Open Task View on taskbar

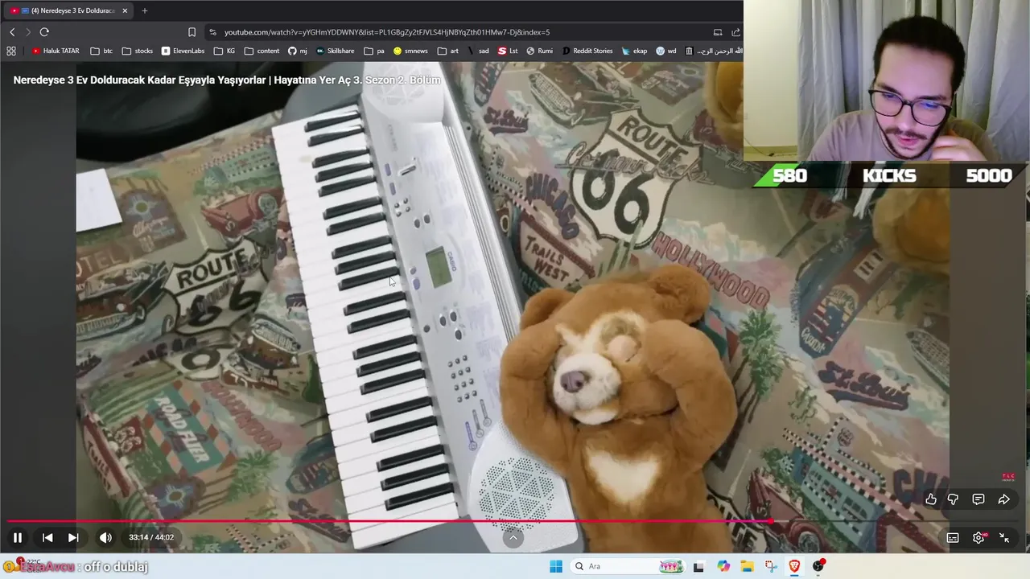pos(698,566)
